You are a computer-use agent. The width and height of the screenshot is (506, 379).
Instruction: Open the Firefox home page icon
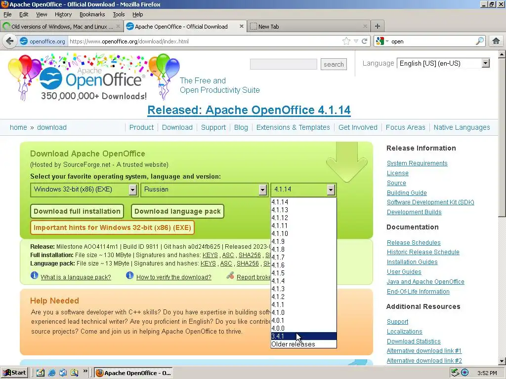496,41
